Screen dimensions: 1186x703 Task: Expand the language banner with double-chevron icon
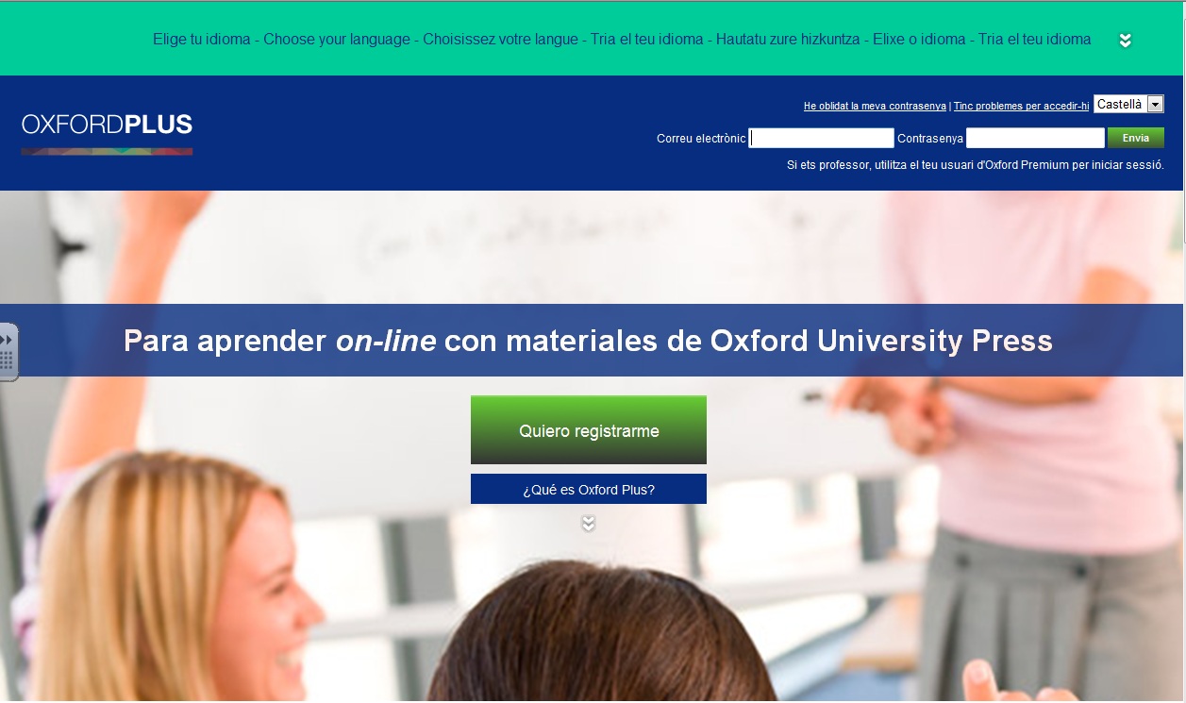pos(1125,41)
